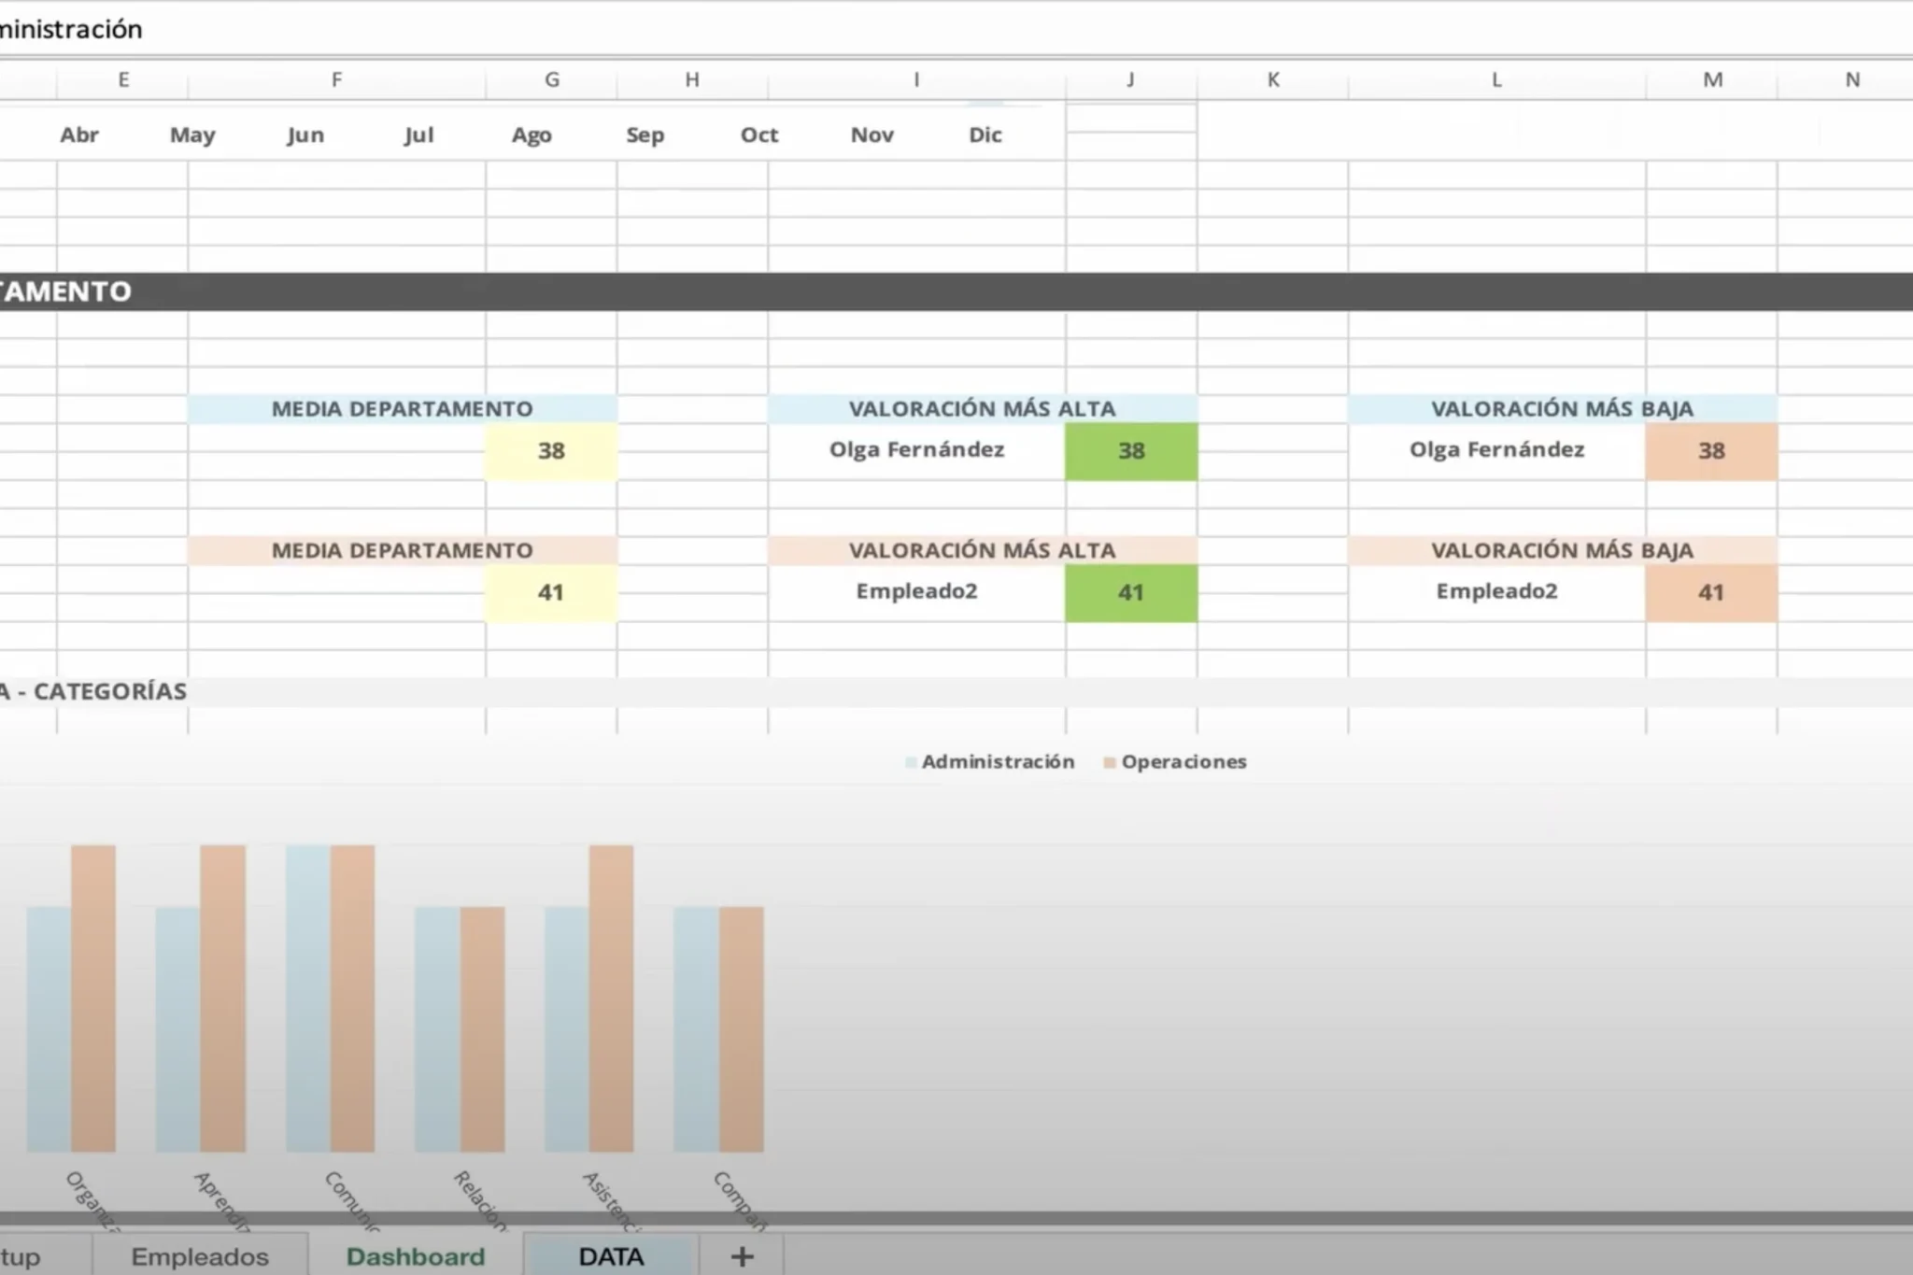The width and height of the screenshot is (1913, 1275).
Task: Click the horizontal scrollbar above sheet tabs
Action: (956, 1219)
